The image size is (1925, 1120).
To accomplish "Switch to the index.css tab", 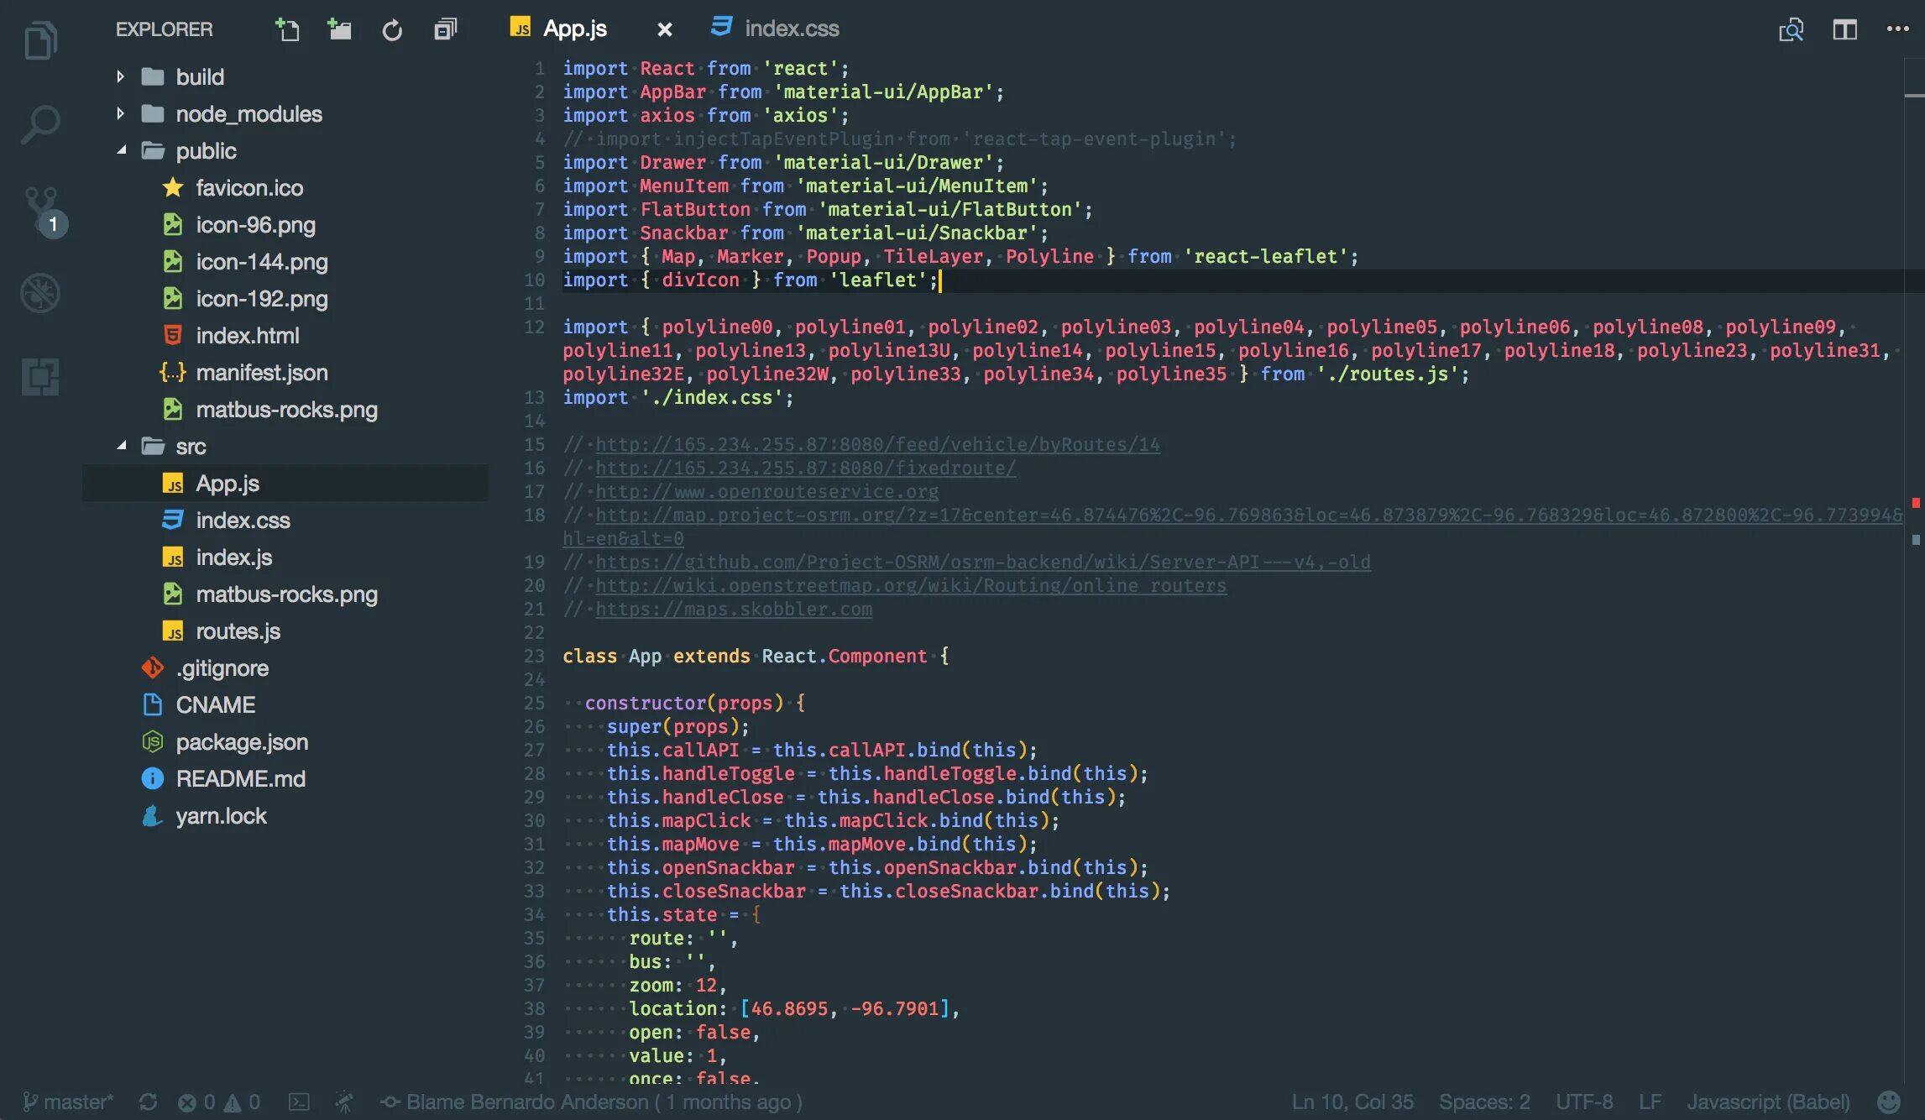I will [x=790, y=28].
